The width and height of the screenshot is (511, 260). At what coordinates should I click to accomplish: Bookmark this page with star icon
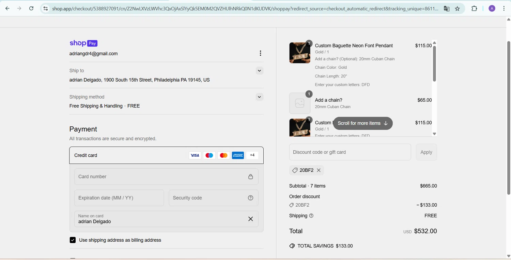[458, 9]
